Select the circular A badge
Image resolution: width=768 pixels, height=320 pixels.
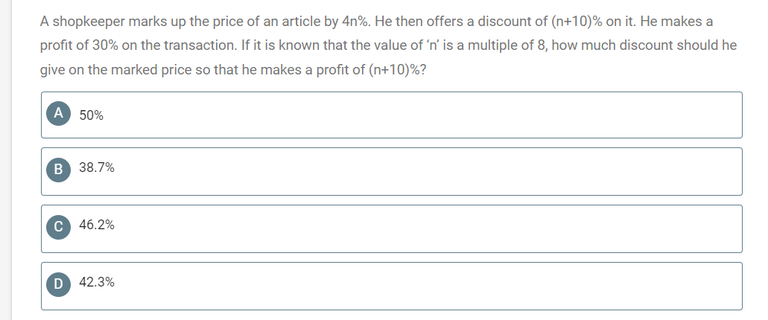click(58, 114)
